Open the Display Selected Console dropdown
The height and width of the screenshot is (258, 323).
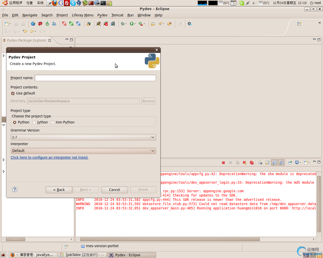(x=300, y=163)
